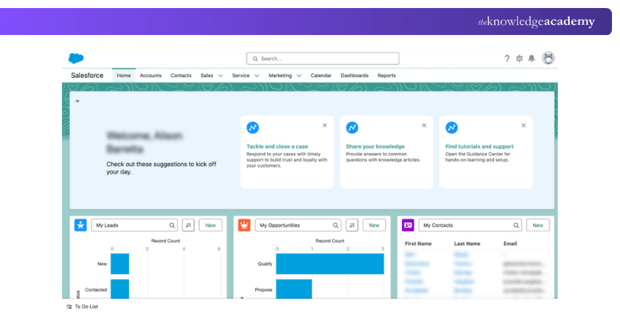Click the search magnifier in global search
The width and height of the screenshot is (620, 328).
[x=255, y=59]
